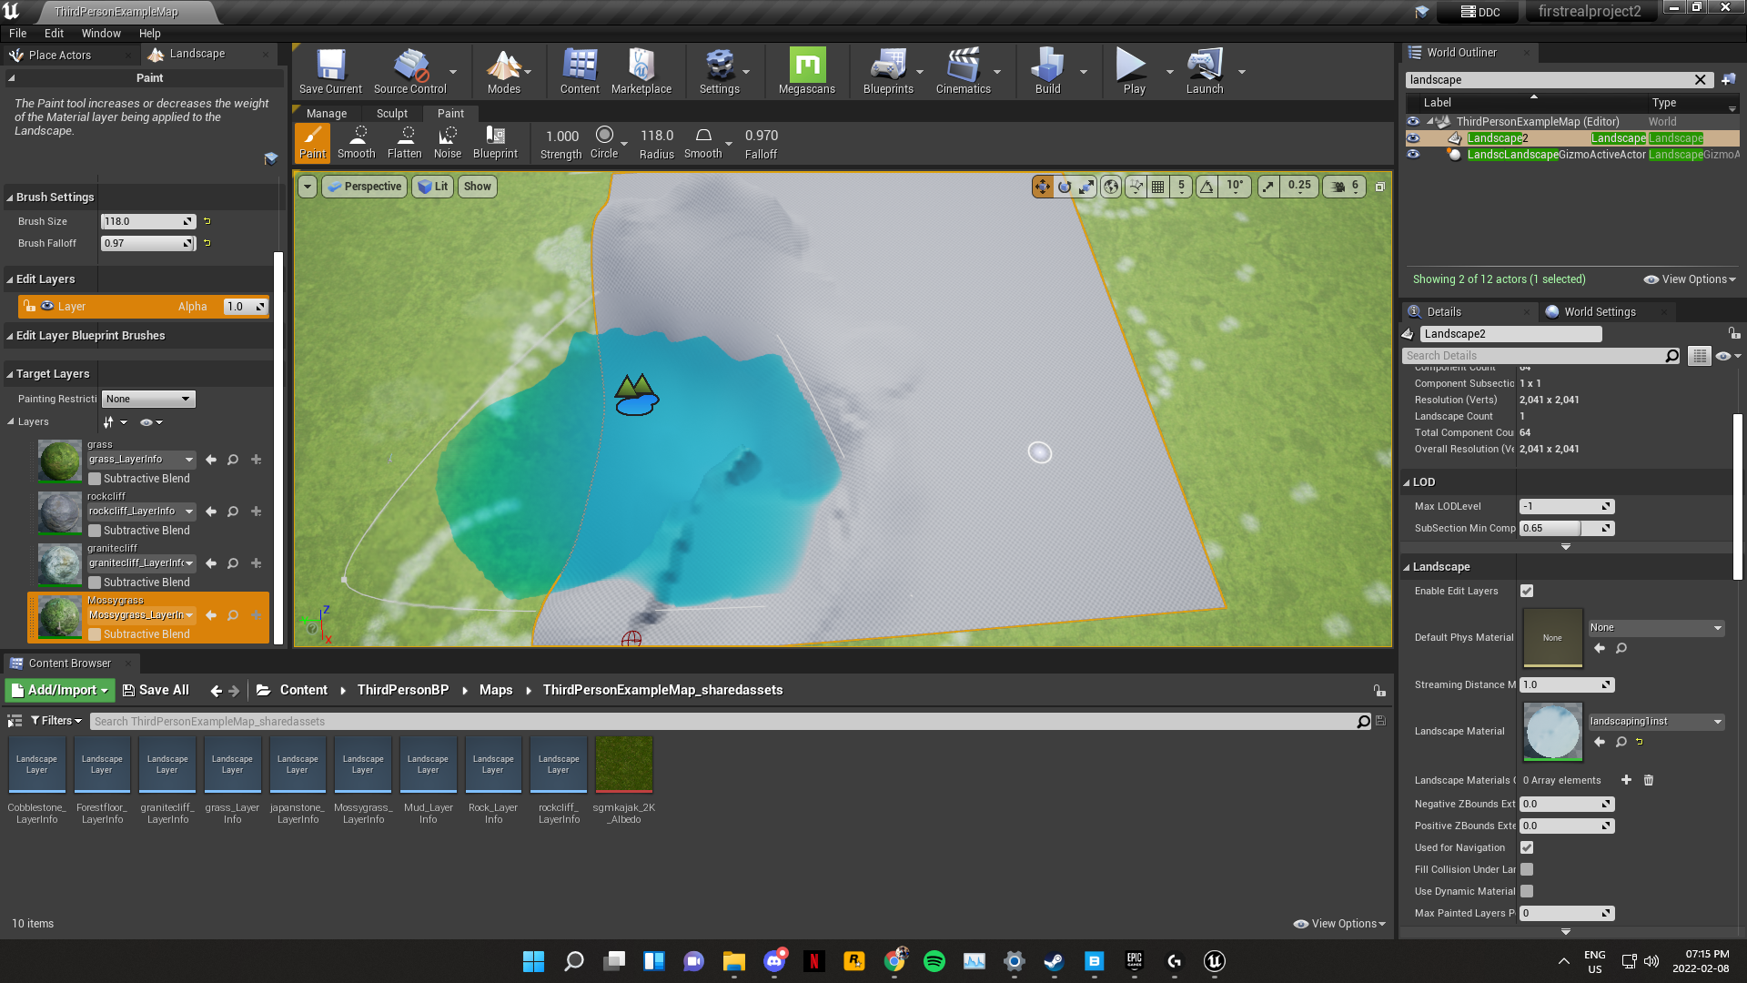The height and width of the screenshot is (983, 1747).
Task: Open Megascans from the toolbar
Action: (x=807, y=71)
